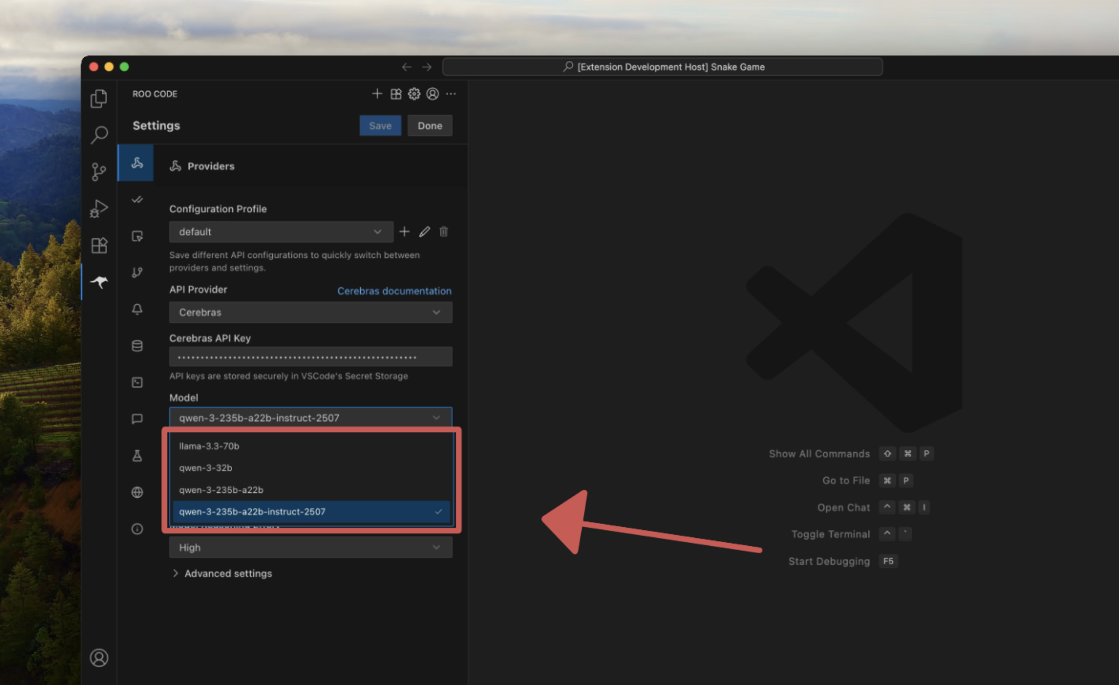Start a new task with plus icon in Roo Code header

[377, 94]
